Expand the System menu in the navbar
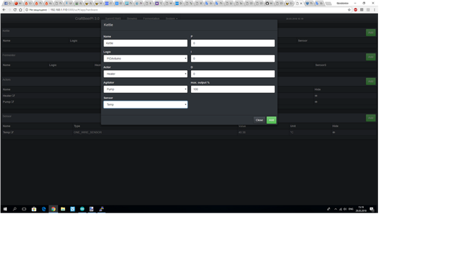The image size is (453, 255). click(x=171, y=18)
